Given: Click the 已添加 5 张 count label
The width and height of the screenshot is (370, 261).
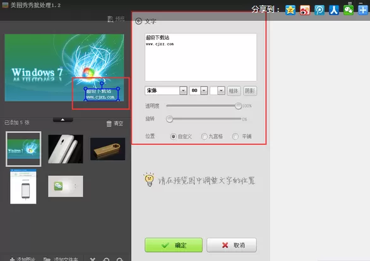Looking at the screenshot, I should pyautogui.click(x=17, y=122).
